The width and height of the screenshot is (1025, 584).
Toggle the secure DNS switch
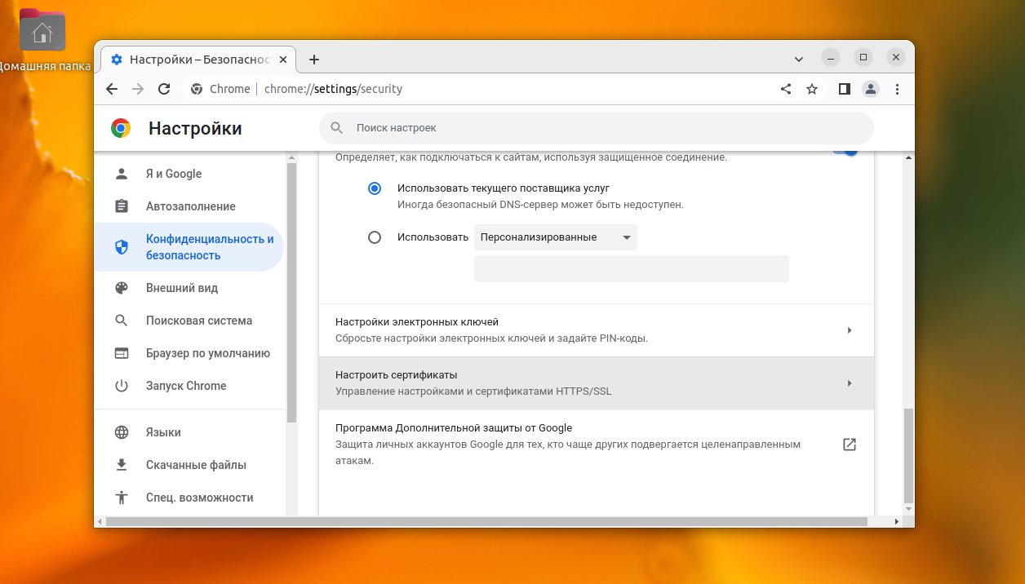point(845,151)
